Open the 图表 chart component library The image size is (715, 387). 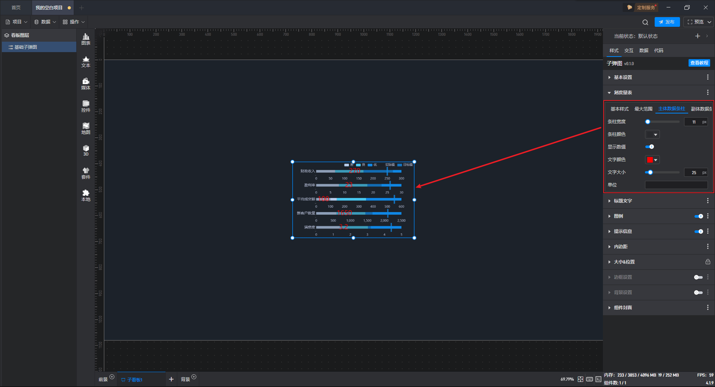click(x=86, y=39)
